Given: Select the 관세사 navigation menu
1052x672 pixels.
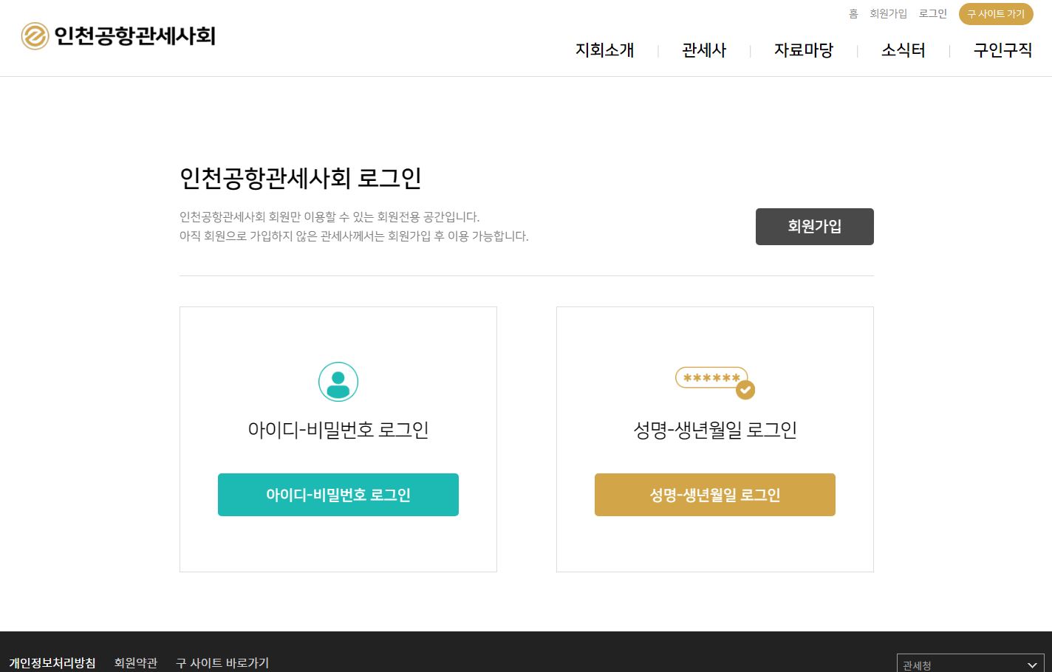Looking at the screenshot, I should coord(703,50).
